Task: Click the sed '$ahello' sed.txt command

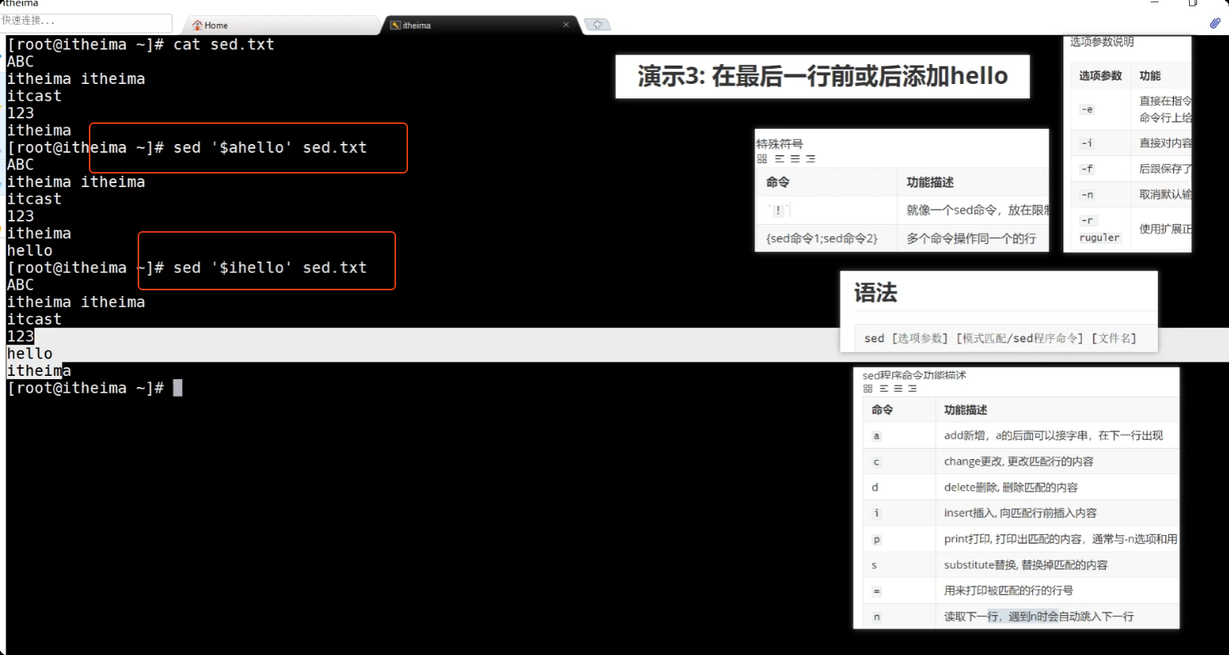Action: [x=270, y=148]
